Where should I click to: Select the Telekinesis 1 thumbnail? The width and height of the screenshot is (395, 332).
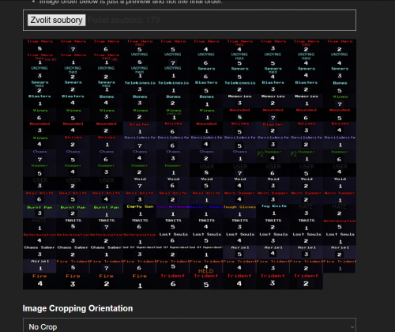(x=173, y=87)
